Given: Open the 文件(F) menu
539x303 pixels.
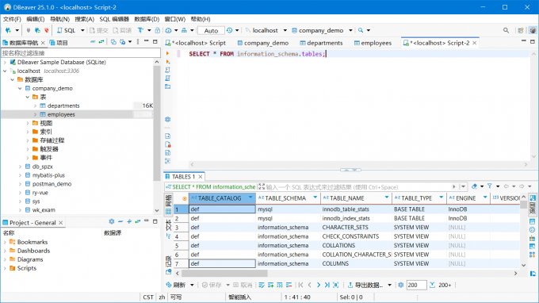Looking at the screenshot, I should pos(12,19).
